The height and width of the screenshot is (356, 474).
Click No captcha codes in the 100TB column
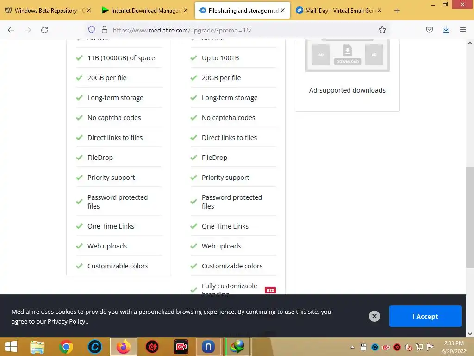(x=228, y=118)
